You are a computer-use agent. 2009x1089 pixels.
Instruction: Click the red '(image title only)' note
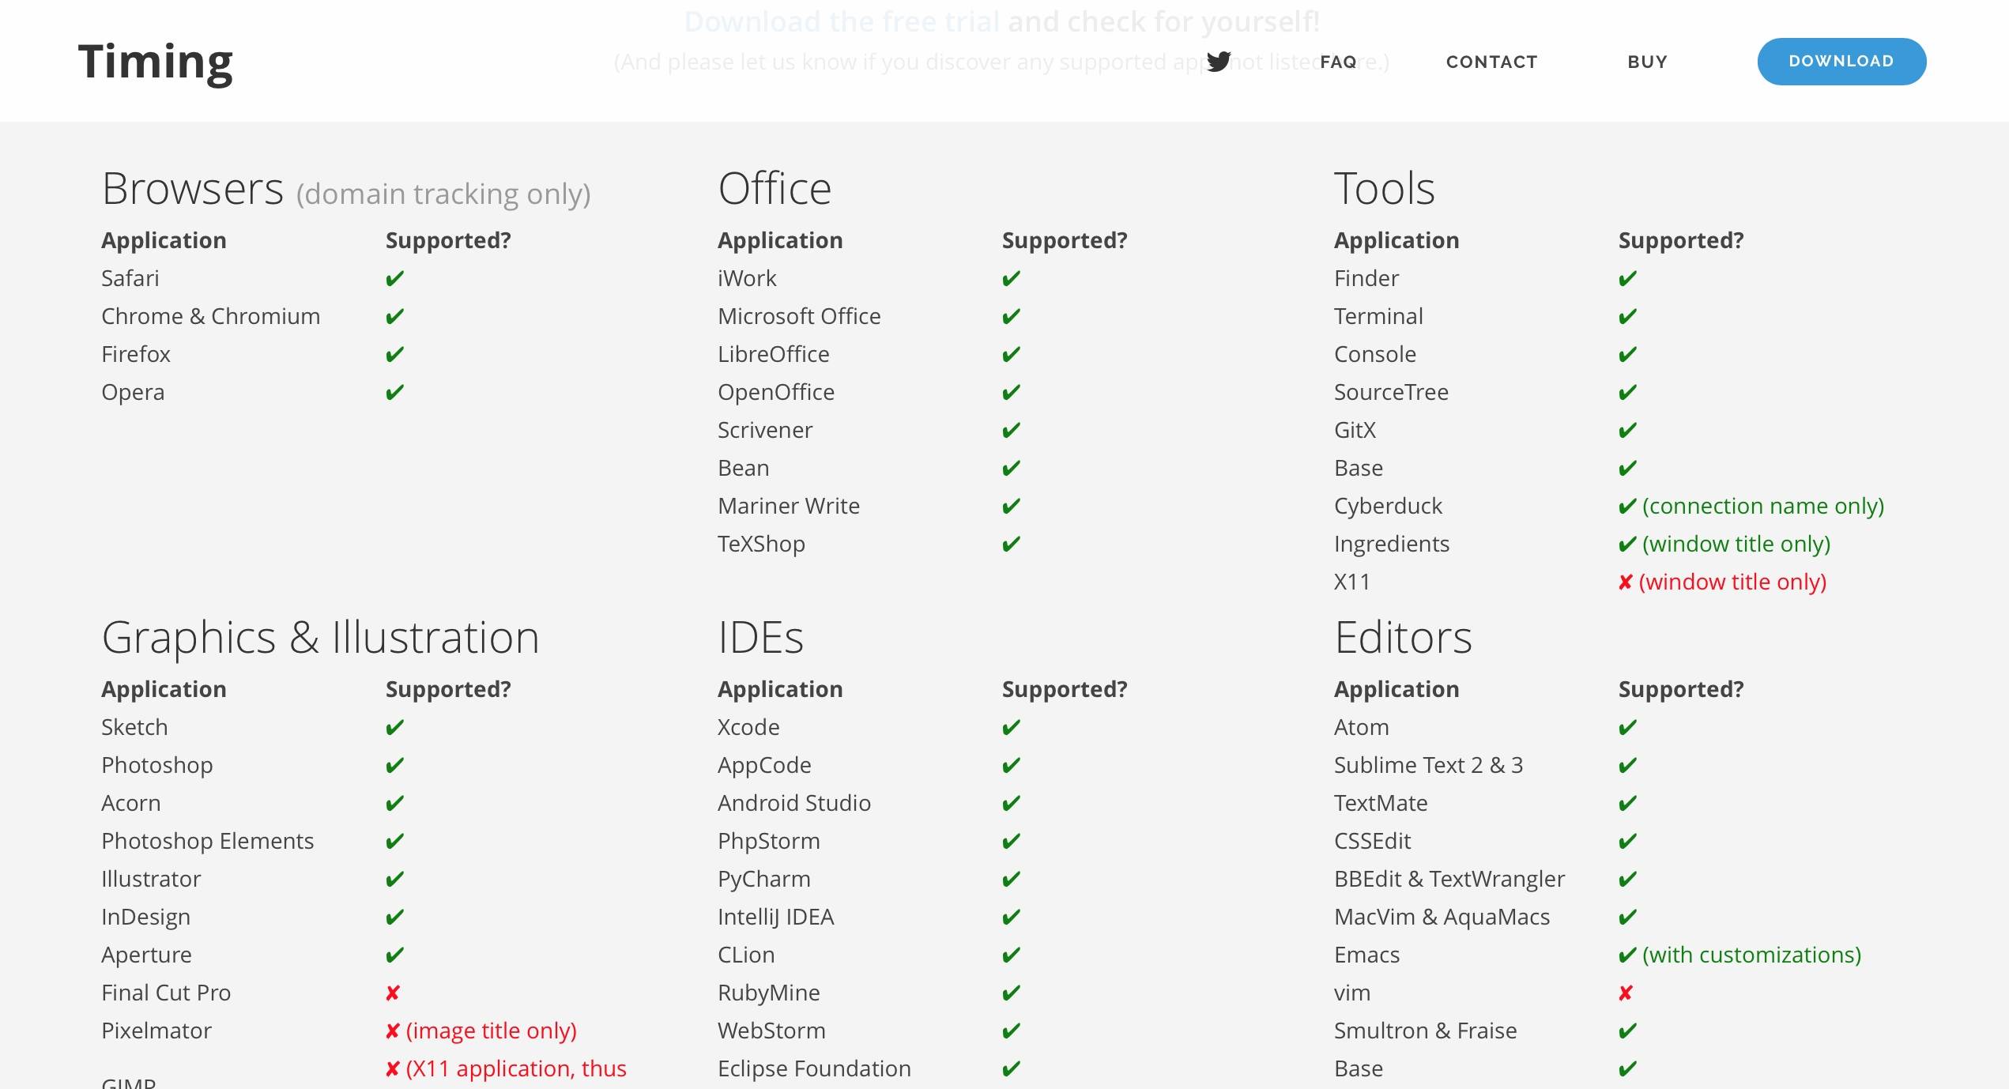click(491, 1031)
